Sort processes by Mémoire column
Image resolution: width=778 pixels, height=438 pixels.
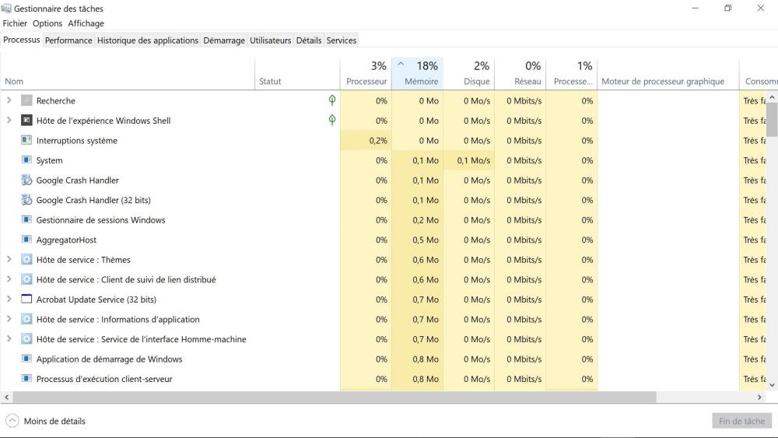[421, 81]
